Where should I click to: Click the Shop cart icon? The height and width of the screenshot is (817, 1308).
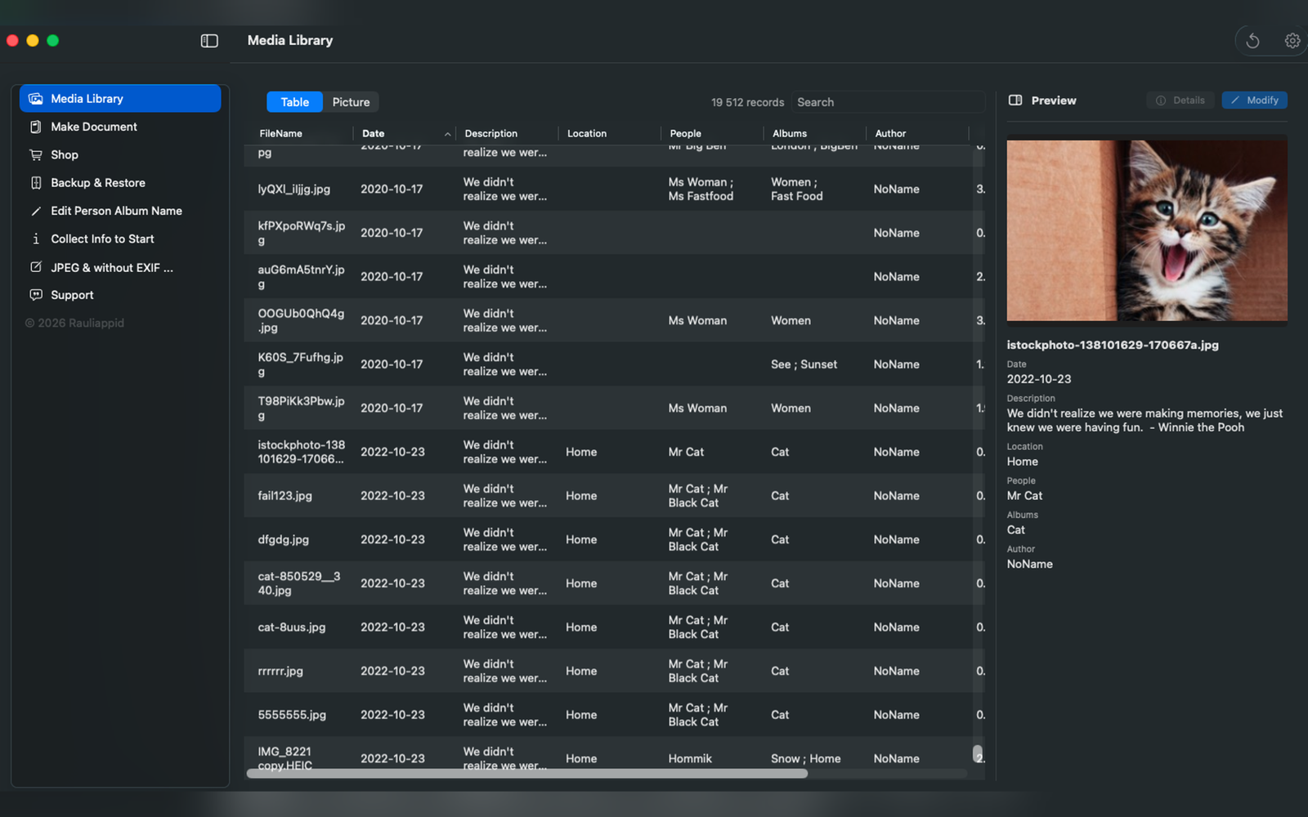[x=36, y=154]
